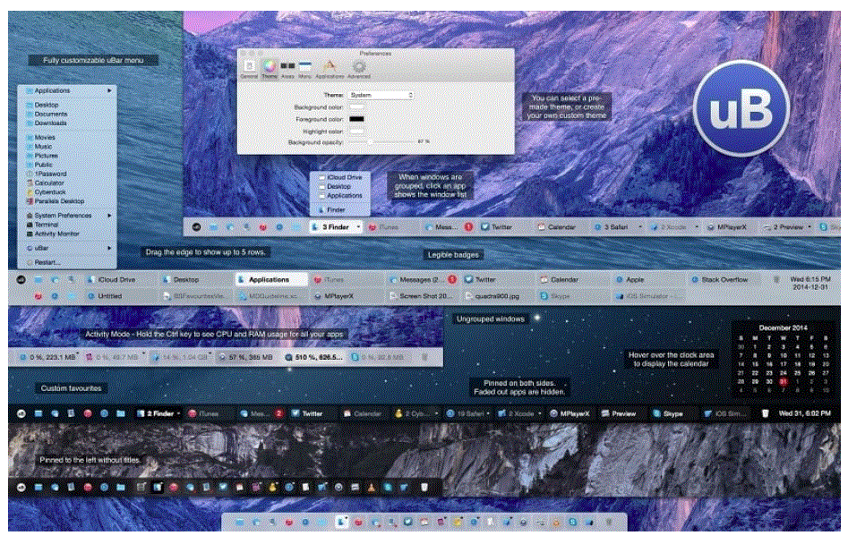Click the red 1 badge on Mess... item
The image size is (848, 544).
(468, 227)
